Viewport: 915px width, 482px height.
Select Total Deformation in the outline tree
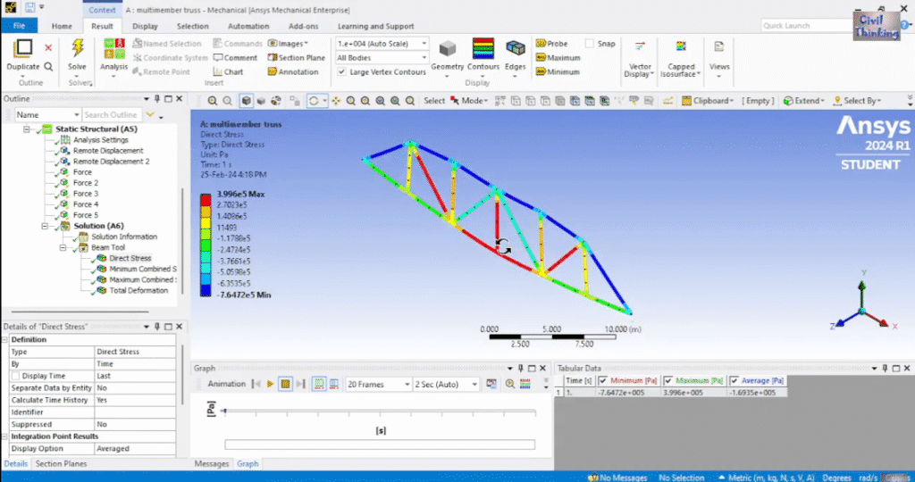coord(138,290)
